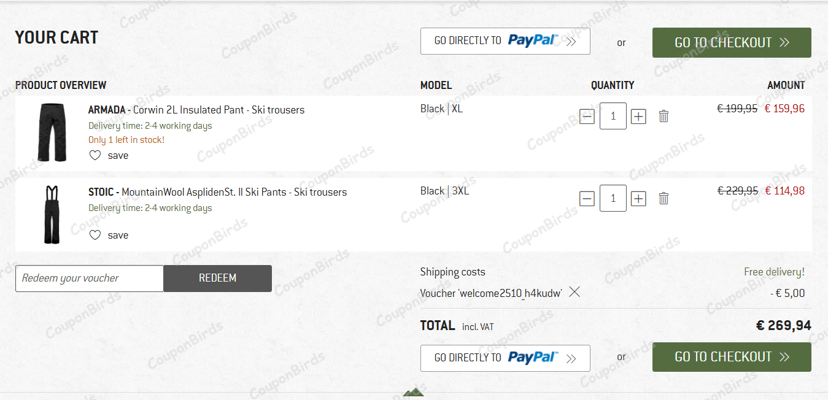Increase Armada Corwin pant quantity with plus

pyautogui.click(x=638, y=116)
